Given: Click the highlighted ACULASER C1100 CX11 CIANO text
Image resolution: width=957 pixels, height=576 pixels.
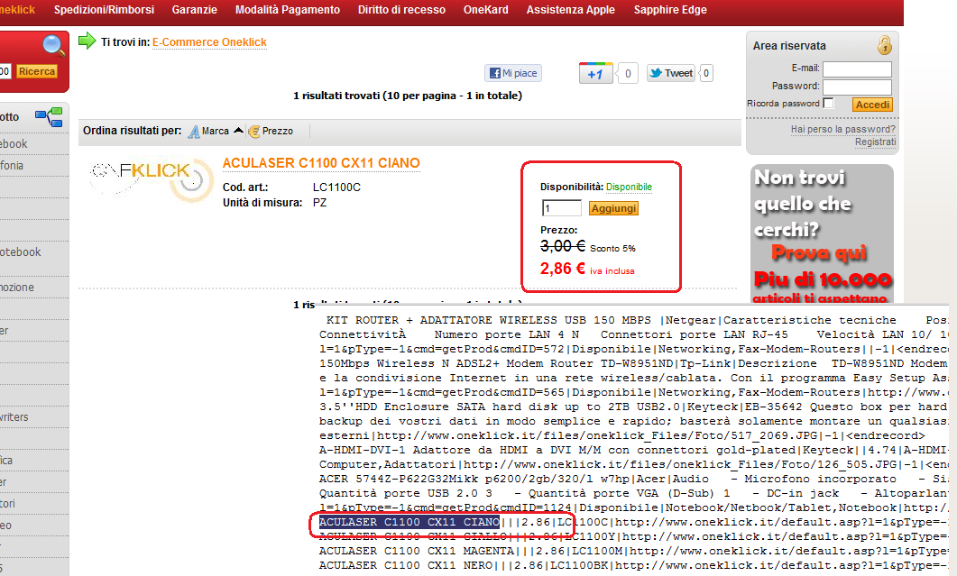Looking at the screenshot, I should coord(409,522).
